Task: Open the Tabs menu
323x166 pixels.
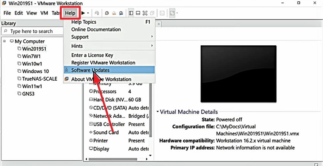Action: coord(55,13)
